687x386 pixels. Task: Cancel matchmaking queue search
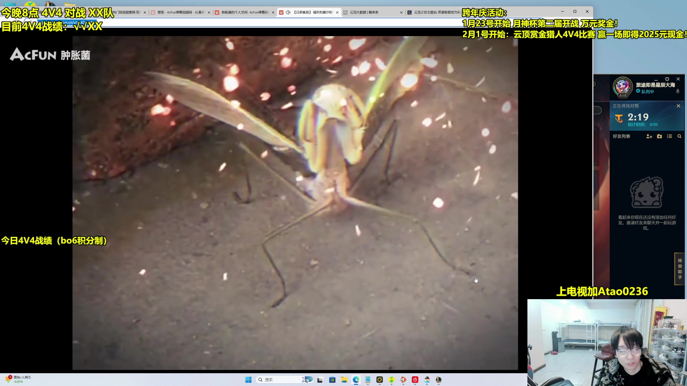(678, 106)
